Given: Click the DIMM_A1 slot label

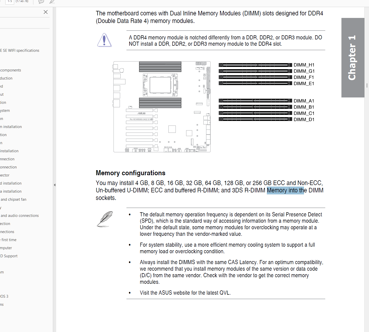Looking at the screenshot, I should tap(304, 101).
